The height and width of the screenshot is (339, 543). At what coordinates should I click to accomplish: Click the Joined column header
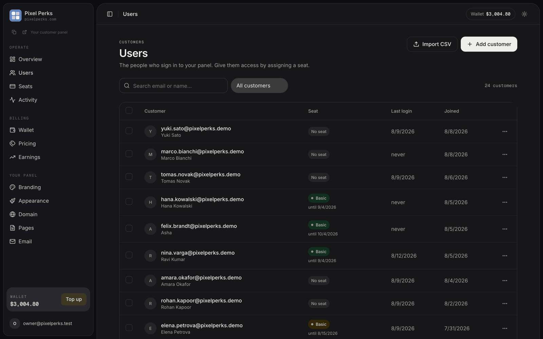pos(452,111)
